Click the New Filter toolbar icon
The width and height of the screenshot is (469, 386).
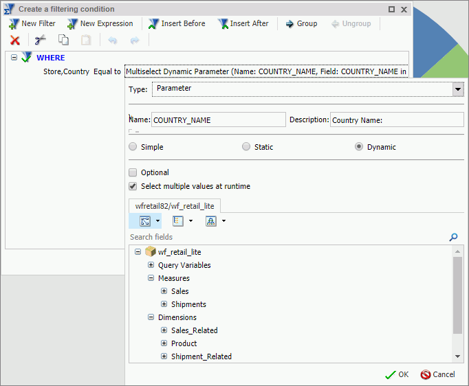coord(13,23)
